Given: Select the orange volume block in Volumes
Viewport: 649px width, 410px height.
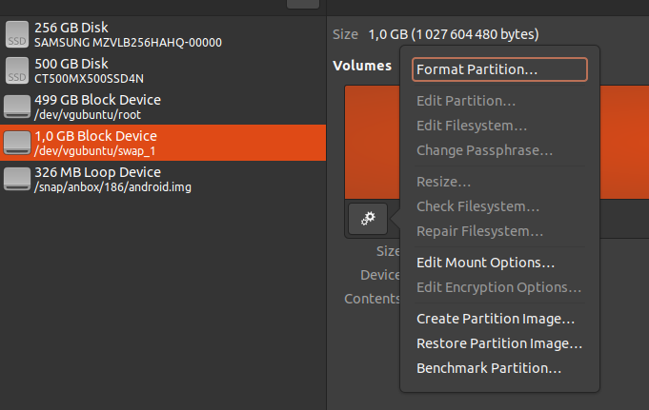Looking at the screenshot, I should pos(372,142).
